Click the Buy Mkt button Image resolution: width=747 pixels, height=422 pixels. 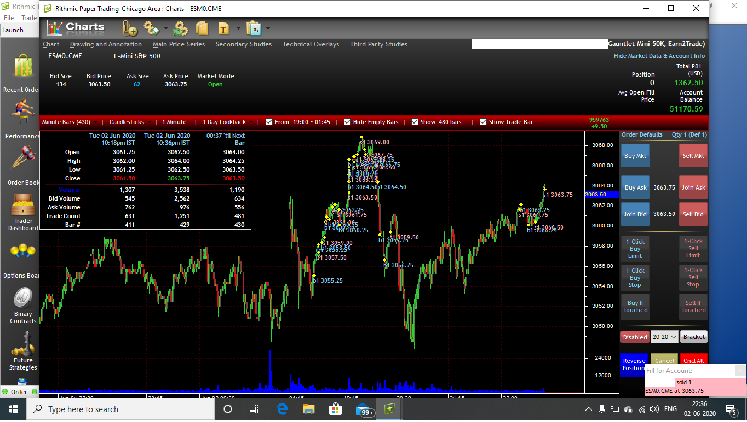tap(635, 156)
